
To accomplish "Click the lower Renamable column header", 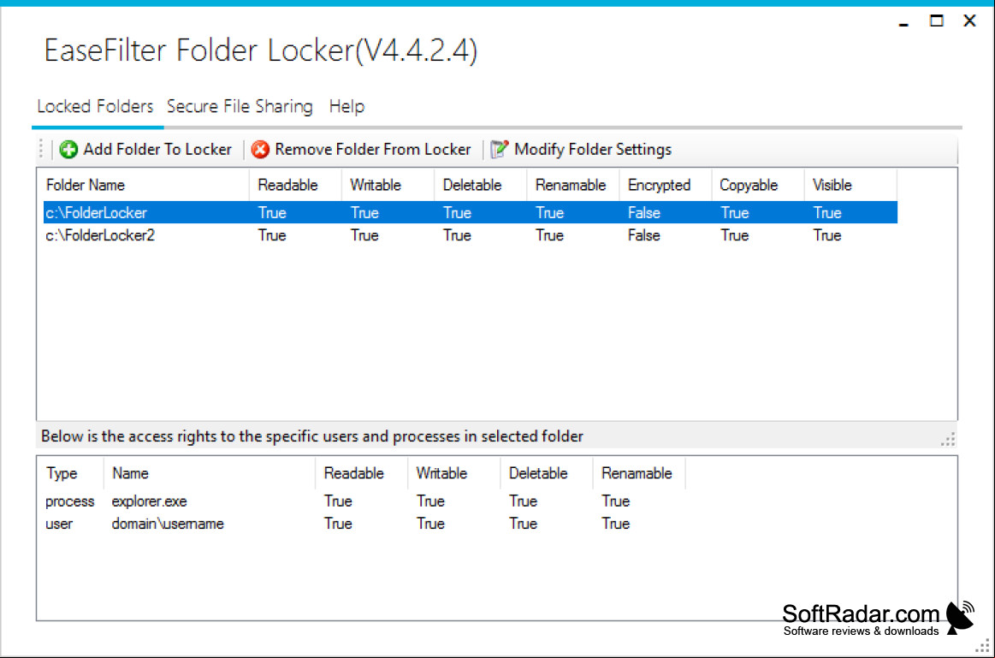I will pos(639,472).
